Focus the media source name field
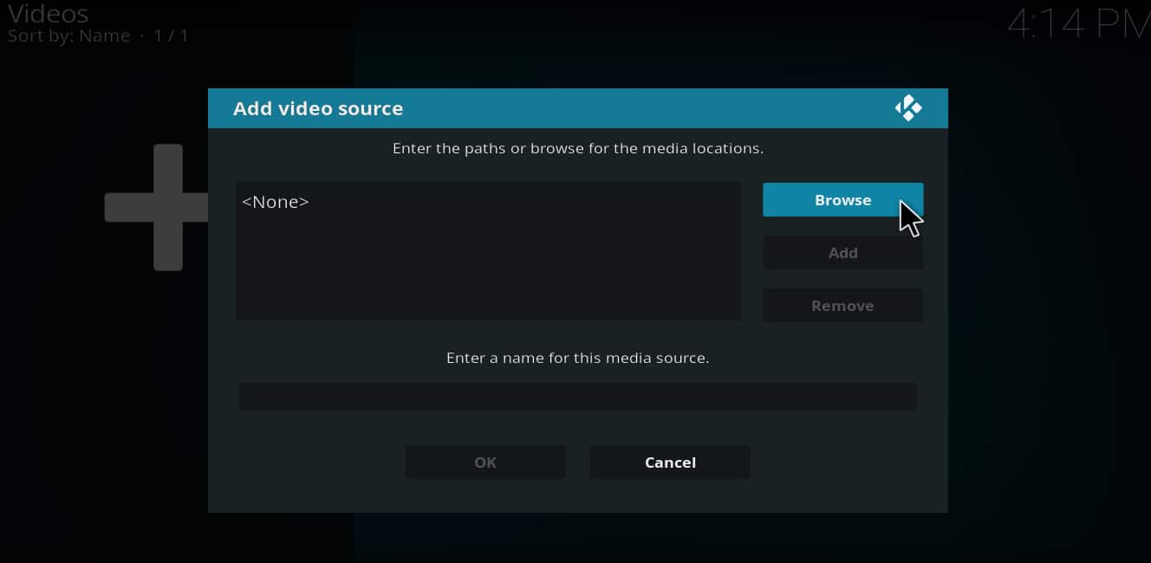Screen dimensions: 1151x563 click(577, 397)
